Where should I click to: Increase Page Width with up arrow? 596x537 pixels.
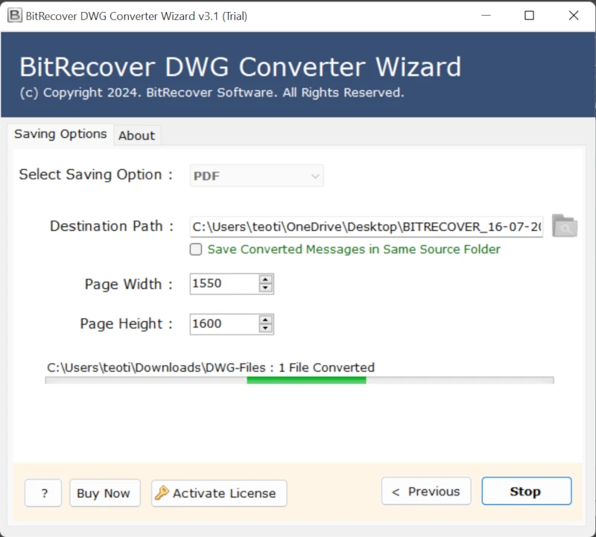(x=265, y=279)
